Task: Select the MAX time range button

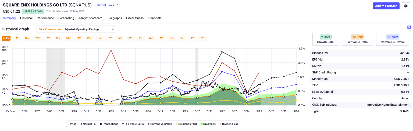Action: pyautogui.click(x=6, y=38)
